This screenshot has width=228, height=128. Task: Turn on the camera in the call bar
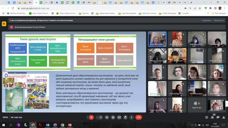click(100, 117)
